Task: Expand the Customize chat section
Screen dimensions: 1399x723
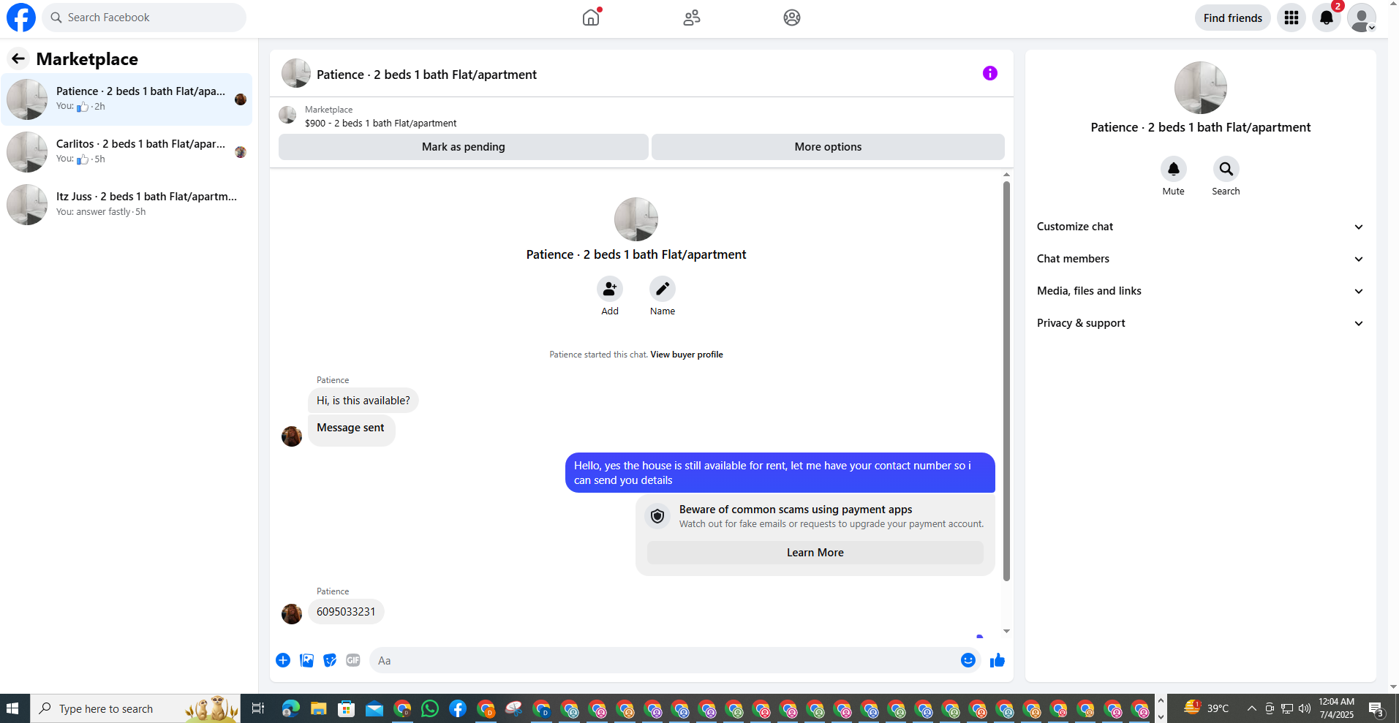Action: [1200, 227]
